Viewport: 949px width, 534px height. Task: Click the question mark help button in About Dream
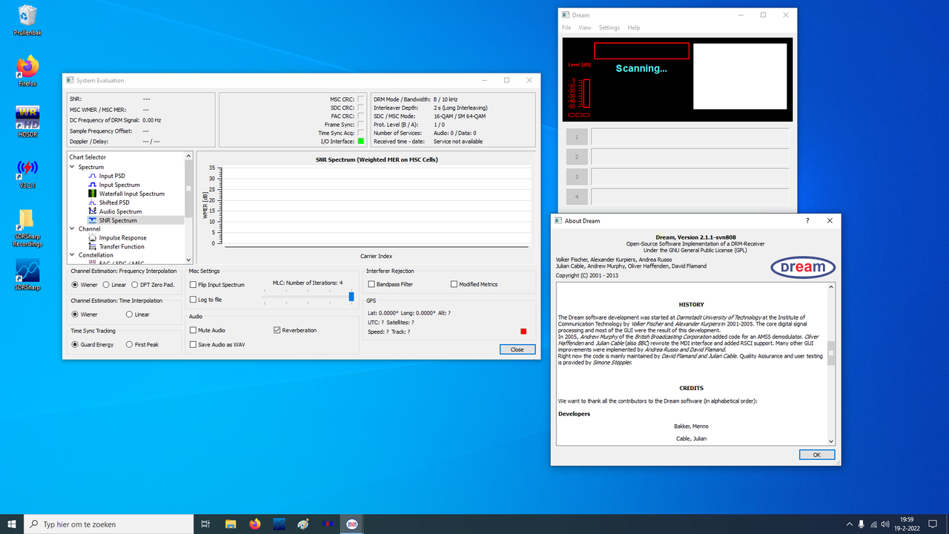(x=807, y=220)
